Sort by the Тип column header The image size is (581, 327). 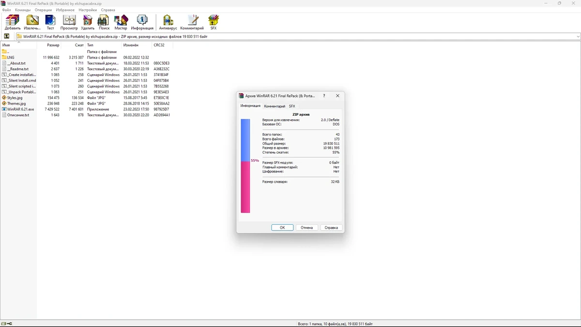104,45
